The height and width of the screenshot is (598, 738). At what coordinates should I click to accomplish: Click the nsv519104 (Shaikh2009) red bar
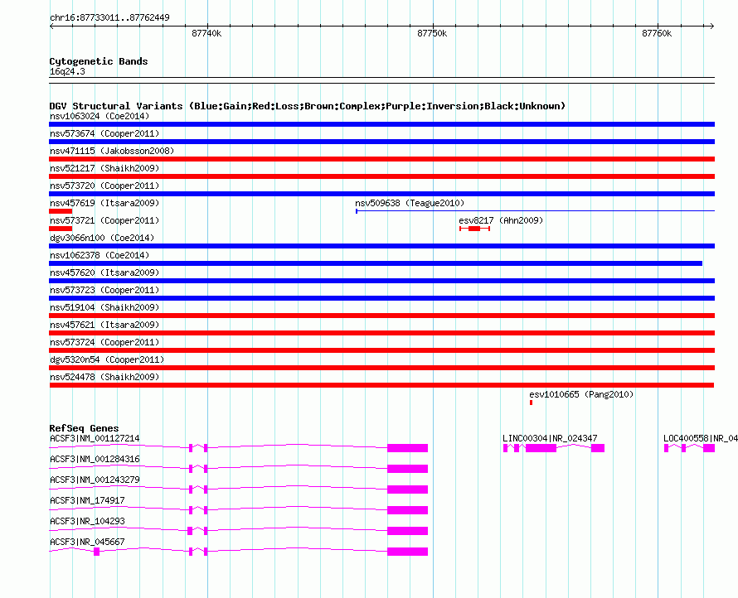[x=381, y=316]
